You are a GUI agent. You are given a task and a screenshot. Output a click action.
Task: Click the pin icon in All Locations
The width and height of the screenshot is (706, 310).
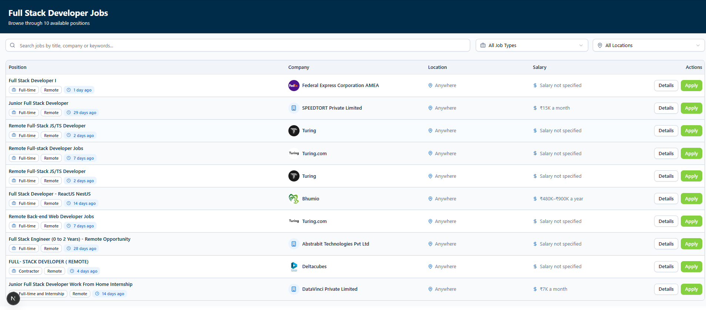(x=600, y=45)
